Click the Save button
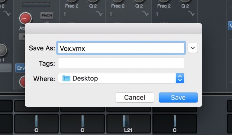The height and width of the screenshot is (135, 232). (x=178, y=97)
